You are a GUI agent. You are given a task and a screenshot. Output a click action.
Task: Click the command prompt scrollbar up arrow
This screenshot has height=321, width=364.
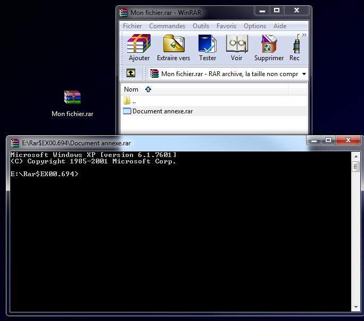355,156
